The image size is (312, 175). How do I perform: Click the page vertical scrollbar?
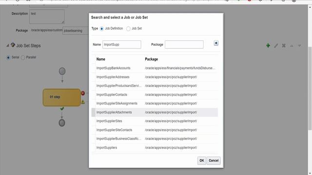pyautogui.click(x=310, y=88)
